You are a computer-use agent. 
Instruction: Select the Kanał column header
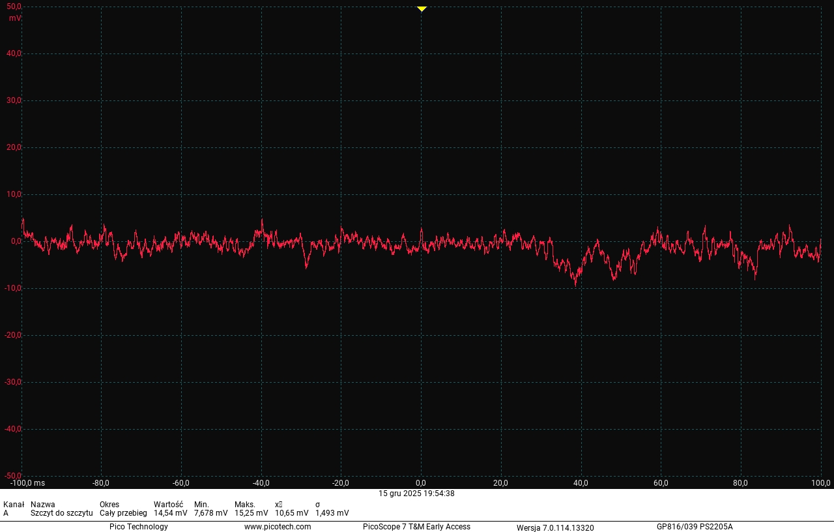point(14,505)
